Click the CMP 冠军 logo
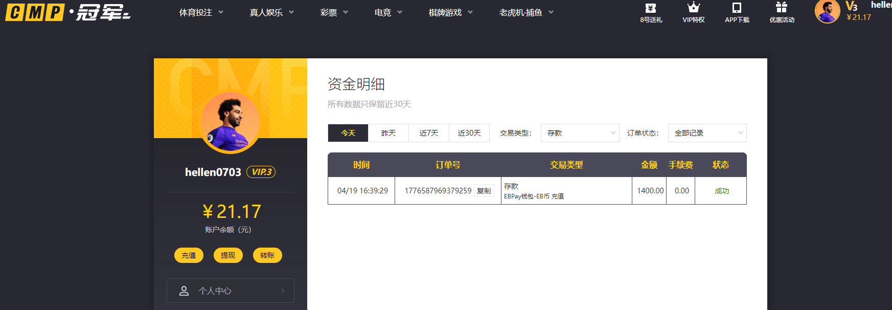The height and width of the screenshot is (310, 892). click(x=68, y=12)
